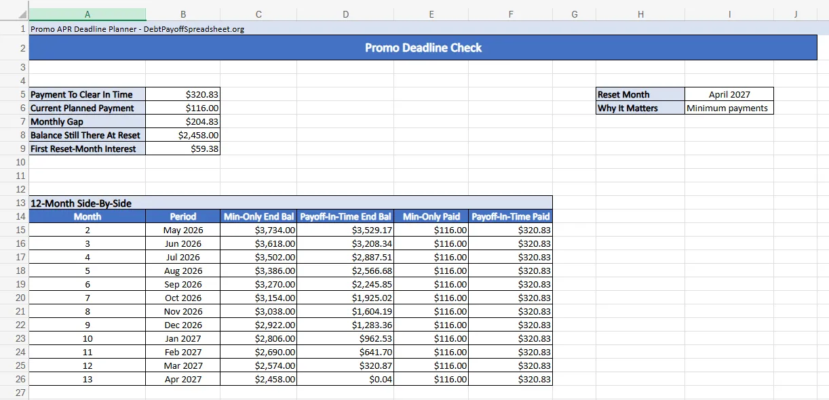Select the $0.04 final payoff balance cell
This screenshot has width=829, height=400.
click(345, 379)
